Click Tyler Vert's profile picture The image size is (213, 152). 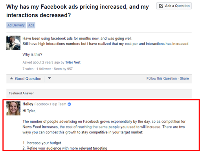pyautogui.click(x=13, y=43)
